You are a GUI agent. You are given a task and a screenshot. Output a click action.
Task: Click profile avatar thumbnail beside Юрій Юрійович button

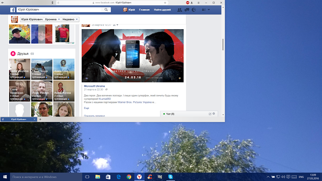[x=15, y=19]
